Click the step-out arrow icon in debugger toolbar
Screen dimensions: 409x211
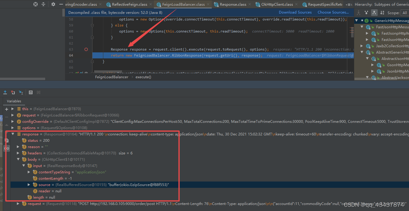5,92
